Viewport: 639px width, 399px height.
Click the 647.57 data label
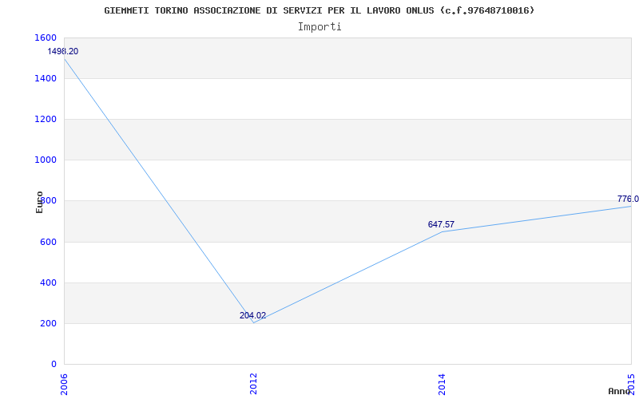[x=441, y=224]
